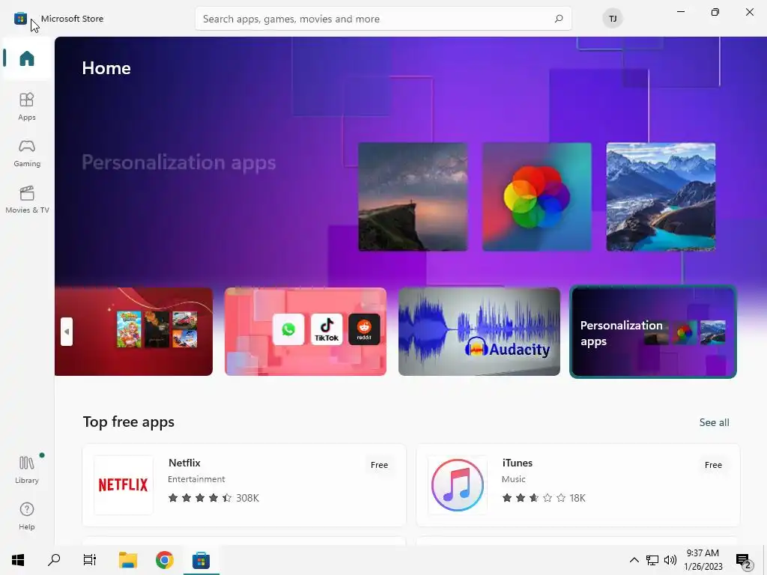Viewport: 767px width, 575px height.
Task: Open the mountain lake wallpaper thumbnail
Action: pyautogui.click(x=661, y=197)
